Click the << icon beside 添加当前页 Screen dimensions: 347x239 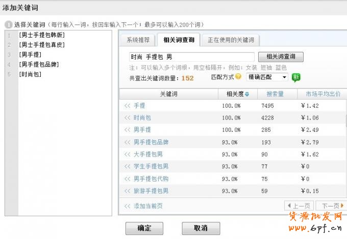(127, 206)
